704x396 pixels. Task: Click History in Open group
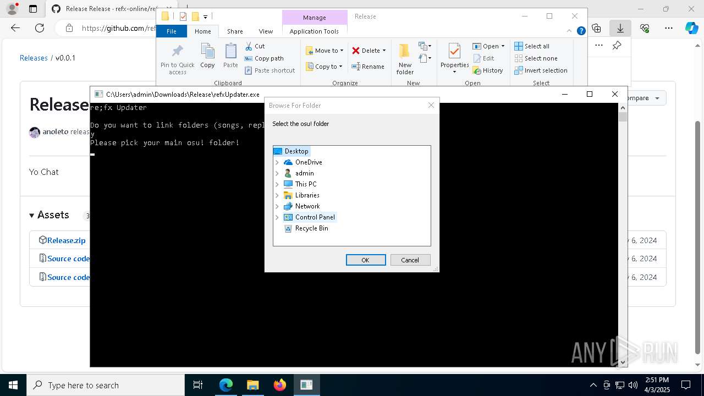pos(488,70)
